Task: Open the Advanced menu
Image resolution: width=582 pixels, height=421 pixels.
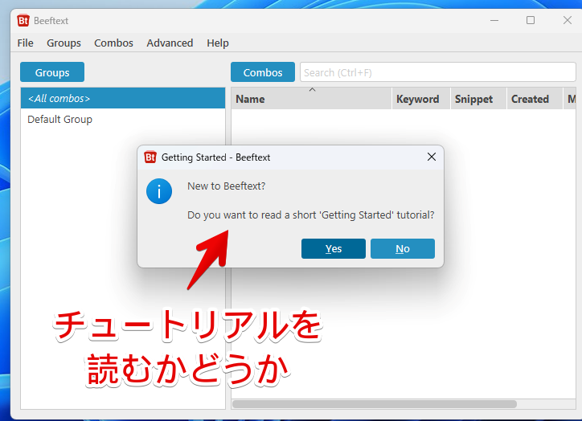Action: (170, 43)
